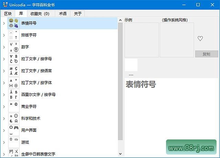Expand the 用户界面 tree node
220x158 pixels.
(4, 131)
